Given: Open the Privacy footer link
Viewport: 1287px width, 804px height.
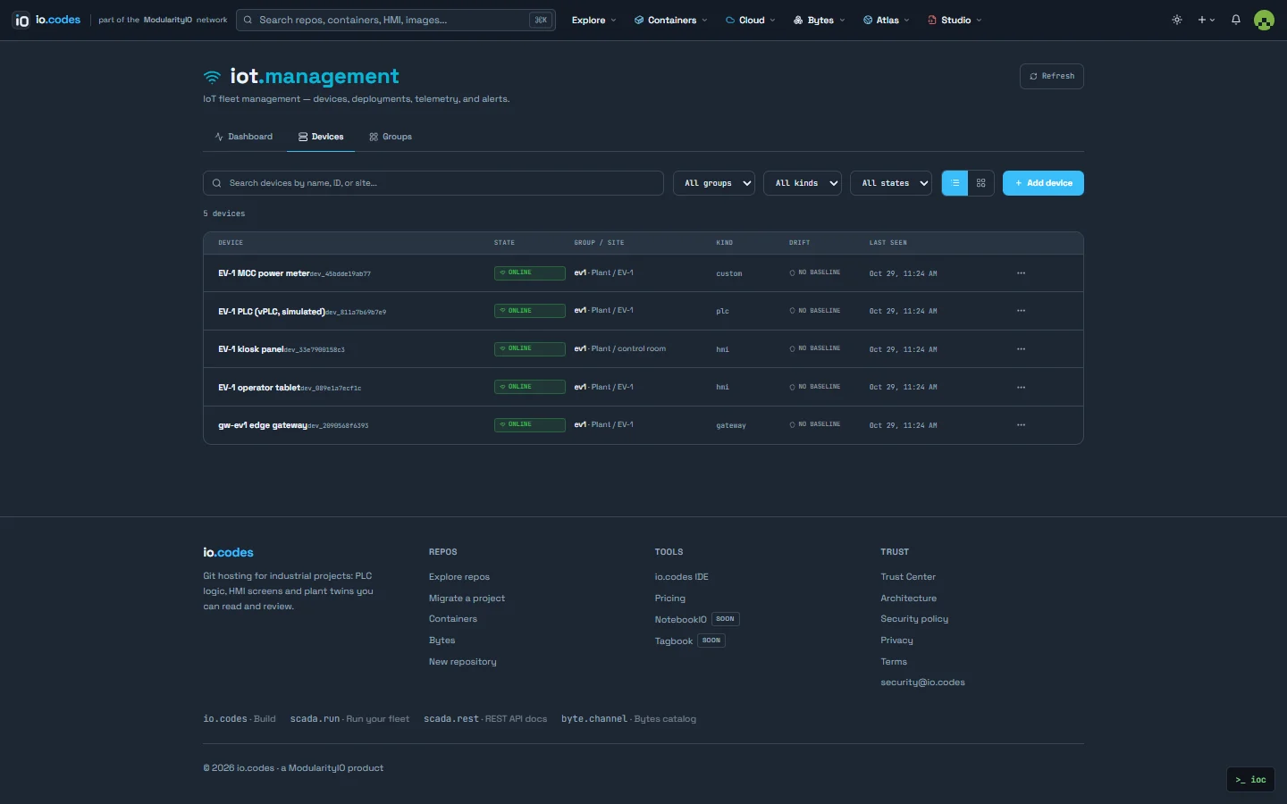Looking at the screenshot, I should pos(896,641).
